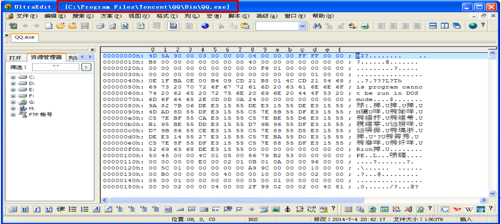
Task: Click the anchor icon in HTML toolbar
Action: [287, 209]
